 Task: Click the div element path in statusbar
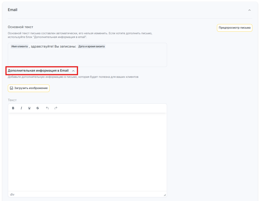12,194
